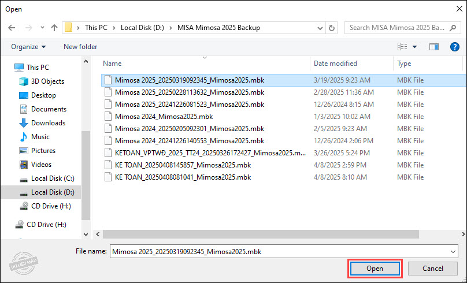Select Local Disk (D:) in sidebar
Image resolution: width=467 pixels, height=283 pixels.
click(53, 192)
